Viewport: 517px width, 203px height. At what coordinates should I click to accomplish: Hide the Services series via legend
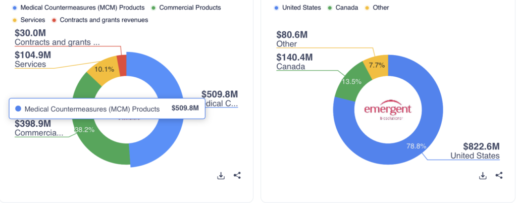(x=30, y=20)
